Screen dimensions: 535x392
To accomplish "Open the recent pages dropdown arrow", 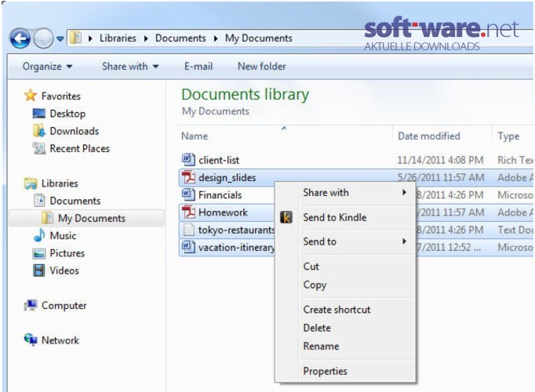I will pos(60,39).
